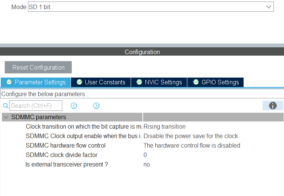Click the external transceiver present value 'no'

(147, 164)
